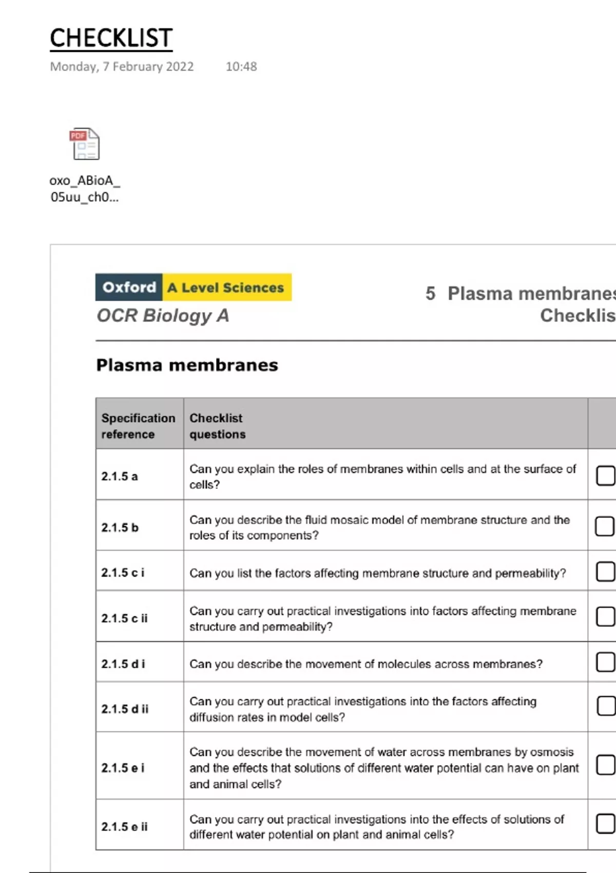Check the movement of molecules checkbox

click(x=605, y=662)
